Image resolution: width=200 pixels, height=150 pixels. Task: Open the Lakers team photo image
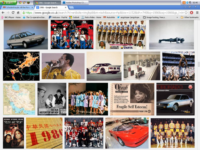172,133
